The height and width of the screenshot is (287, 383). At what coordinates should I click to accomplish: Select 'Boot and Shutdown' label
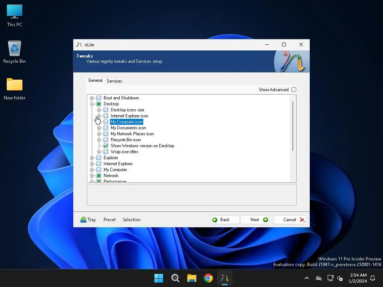point(121,98)
